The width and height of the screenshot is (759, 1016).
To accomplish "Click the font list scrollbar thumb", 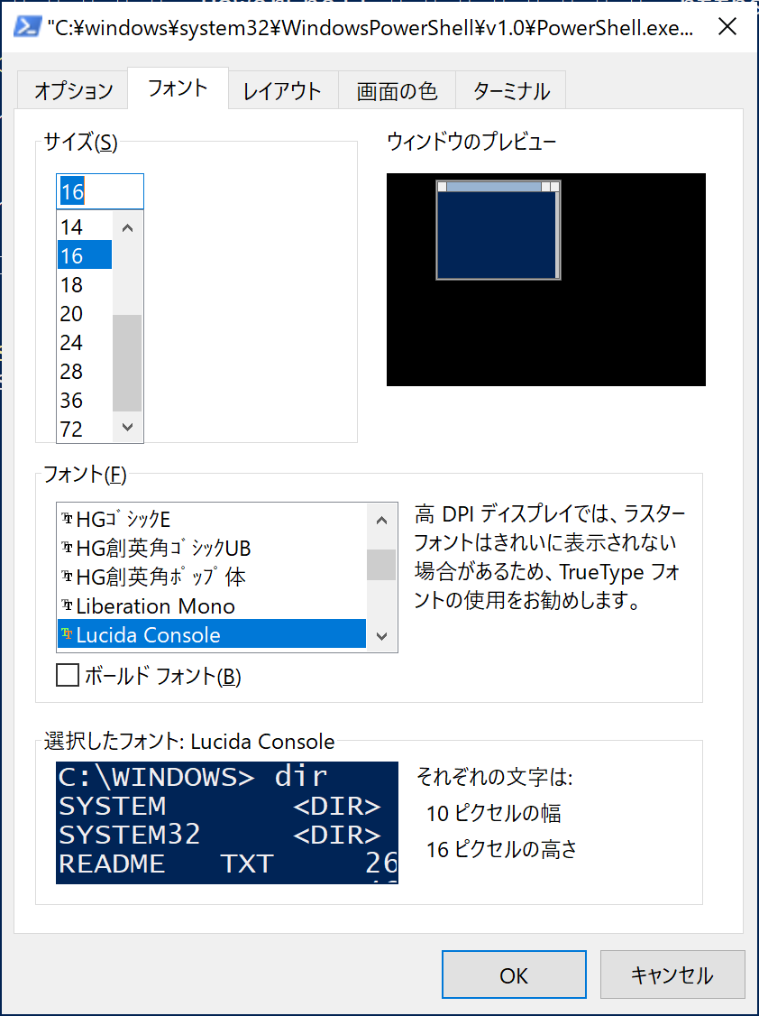I will click(x=382, y=564).
